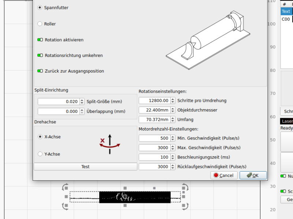
Task: Adjust the Überlappung spinner arrows
Action: pyautogui.click(x=82, y=111)
